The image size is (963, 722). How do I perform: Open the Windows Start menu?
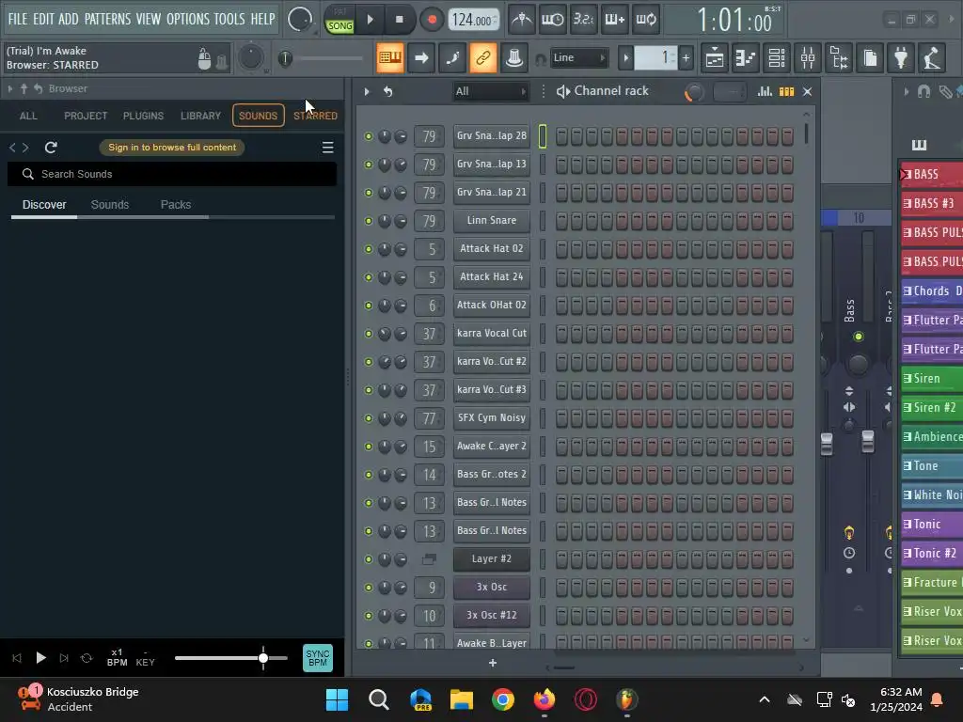(338, 699)
